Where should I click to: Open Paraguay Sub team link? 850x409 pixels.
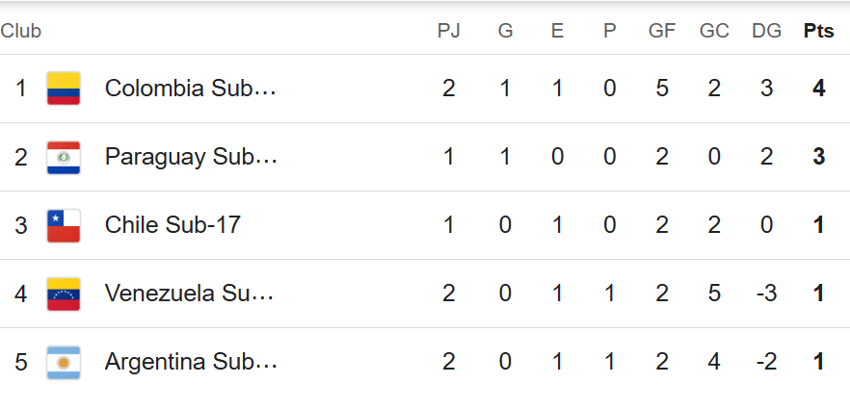click(191, 157)
